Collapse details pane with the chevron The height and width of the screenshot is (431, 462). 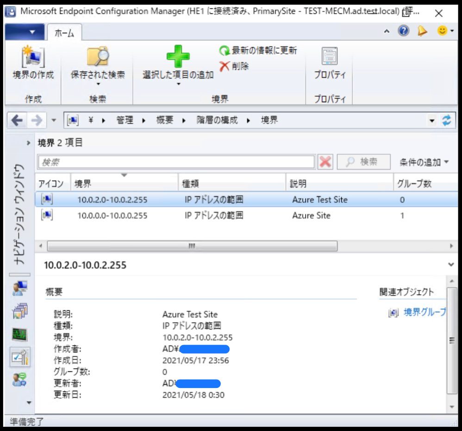(x=451, y=265)
